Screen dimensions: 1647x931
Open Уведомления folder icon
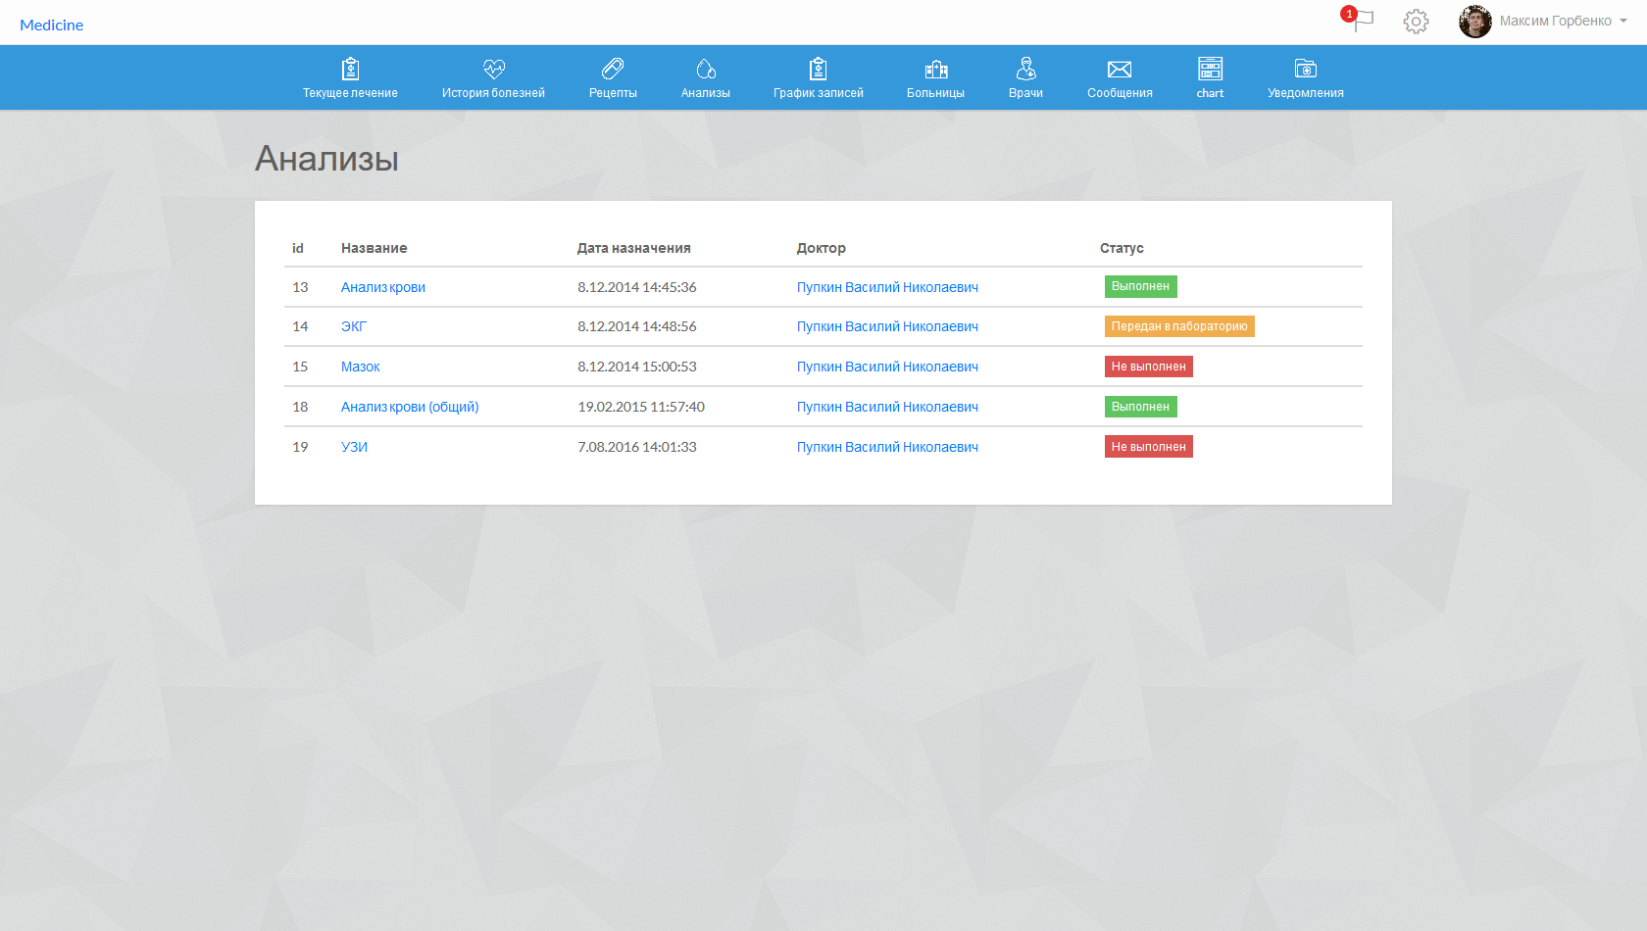(x=1306, y=69)
